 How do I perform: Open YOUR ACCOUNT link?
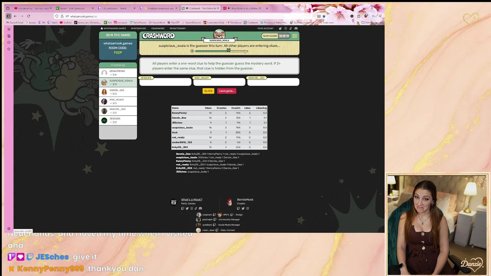pos(265,28)
